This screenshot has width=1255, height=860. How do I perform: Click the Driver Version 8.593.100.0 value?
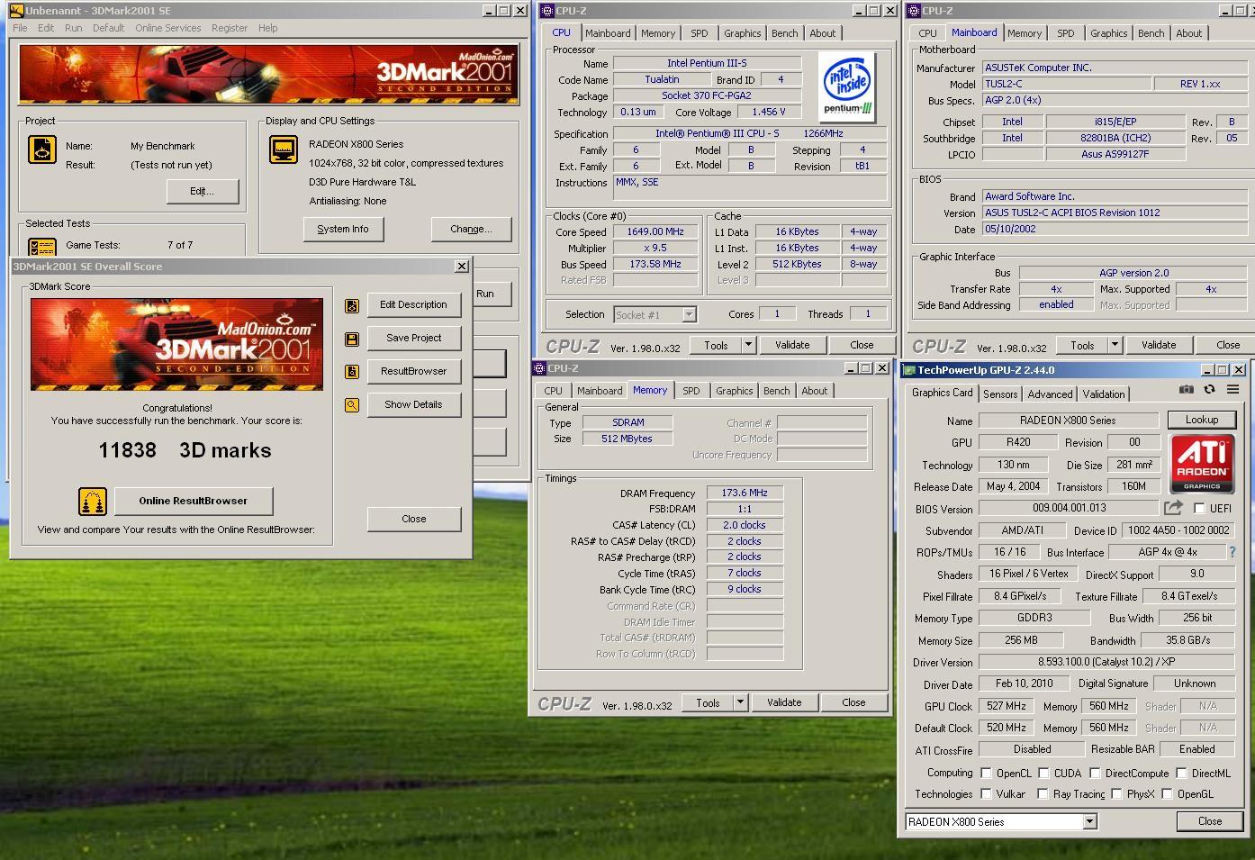[1106, 662]
